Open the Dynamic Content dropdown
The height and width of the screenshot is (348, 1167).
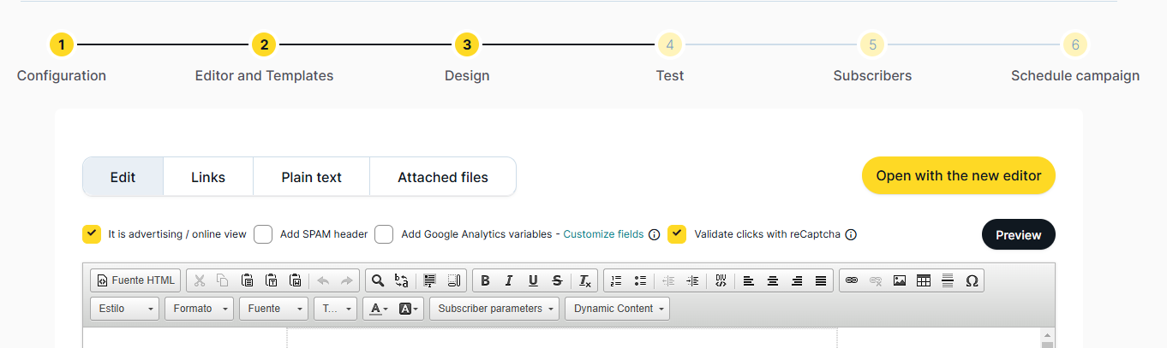point(617,309)
